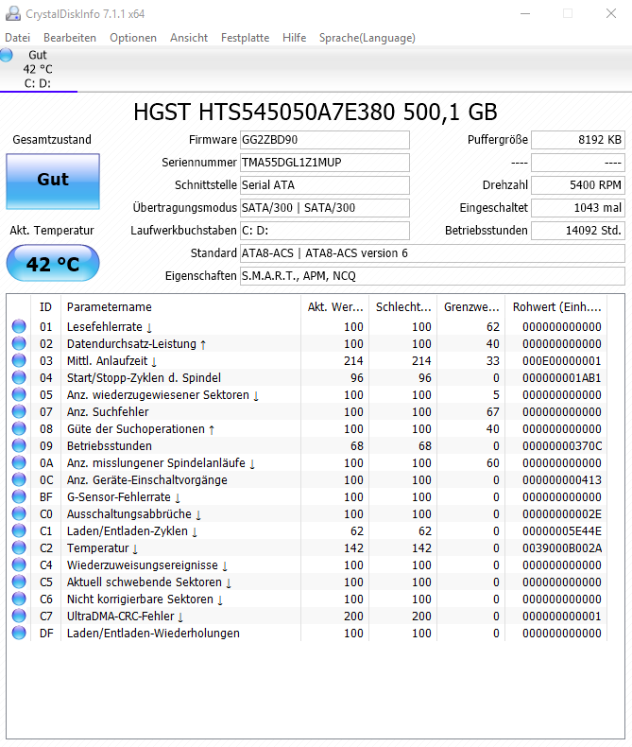The width and height of the screenshot is (632, 747).
Task: Click the Akt. Wer... column header
Action: [x=335, y=306]
